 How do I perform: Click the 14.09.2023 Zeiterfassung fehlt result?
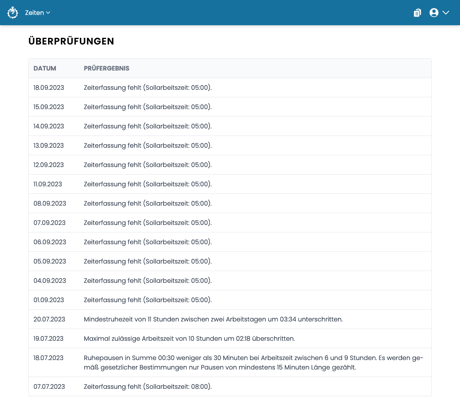[148, 126]
